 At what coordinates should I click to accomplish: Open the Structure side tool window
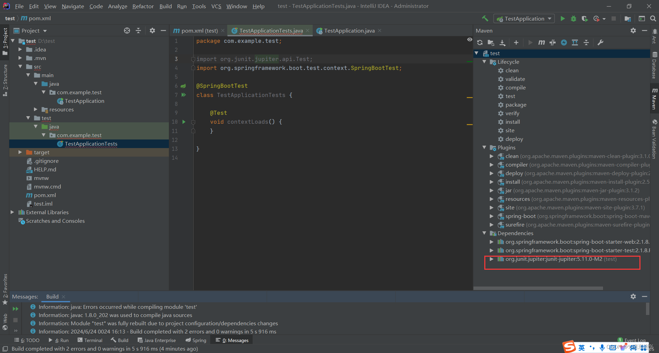click(x=5, y=80)
